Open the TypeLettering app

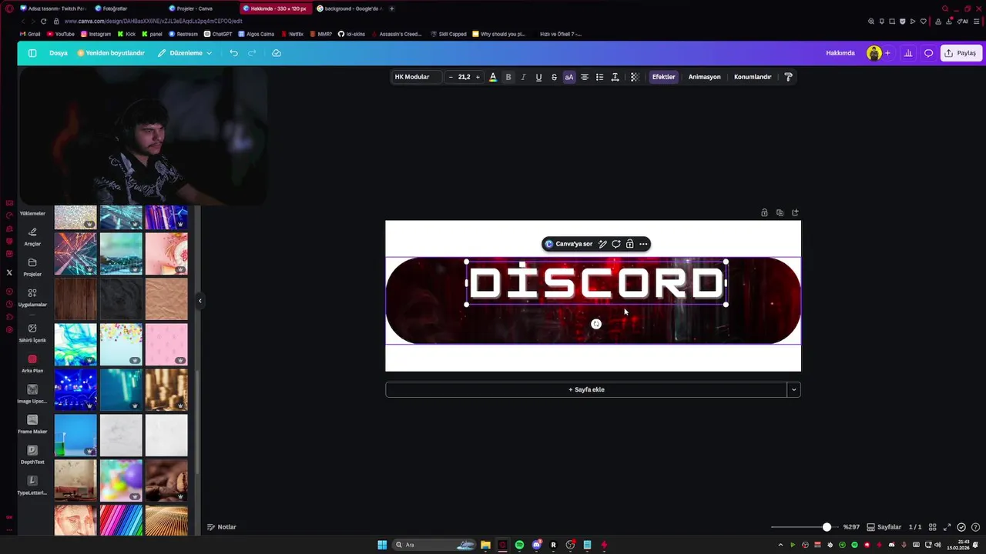coord(32,486)
